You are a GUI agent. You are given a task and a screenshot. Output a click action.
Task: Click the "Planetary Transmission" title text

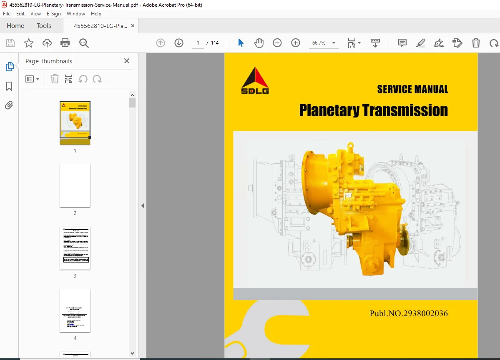pos(373,110)
